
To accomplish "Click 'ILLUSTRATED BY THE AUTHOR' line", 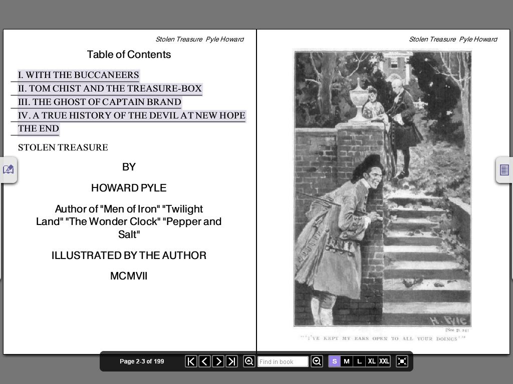I will pyautogui.click(x=129, y=255).
